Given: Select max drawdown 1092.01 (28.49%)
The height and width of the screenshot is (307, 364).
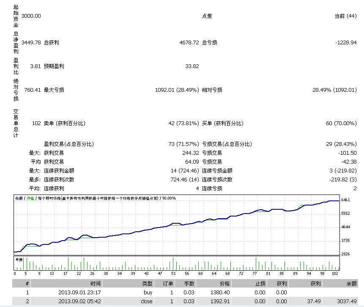Looking at the screenshot, I should (x=177, y=90).
